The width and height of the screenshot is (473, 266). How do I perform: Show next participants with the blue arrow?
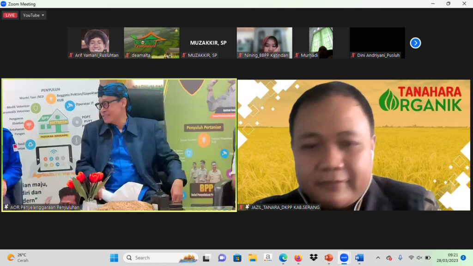415,43
